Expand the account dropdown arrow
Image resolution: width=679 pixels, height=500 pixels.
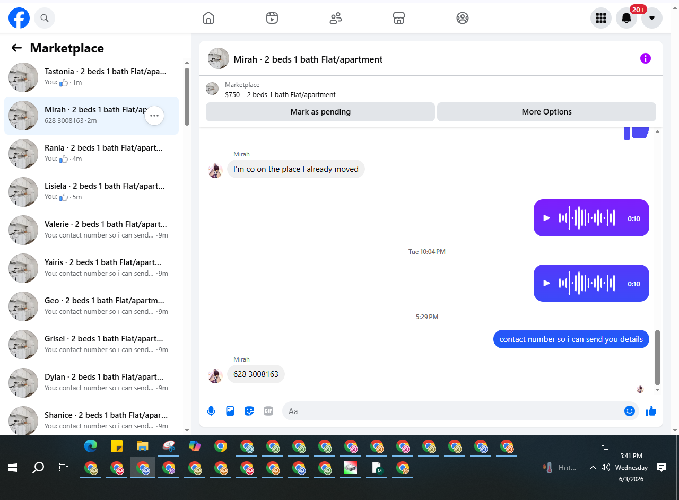(x=652, y=18)
